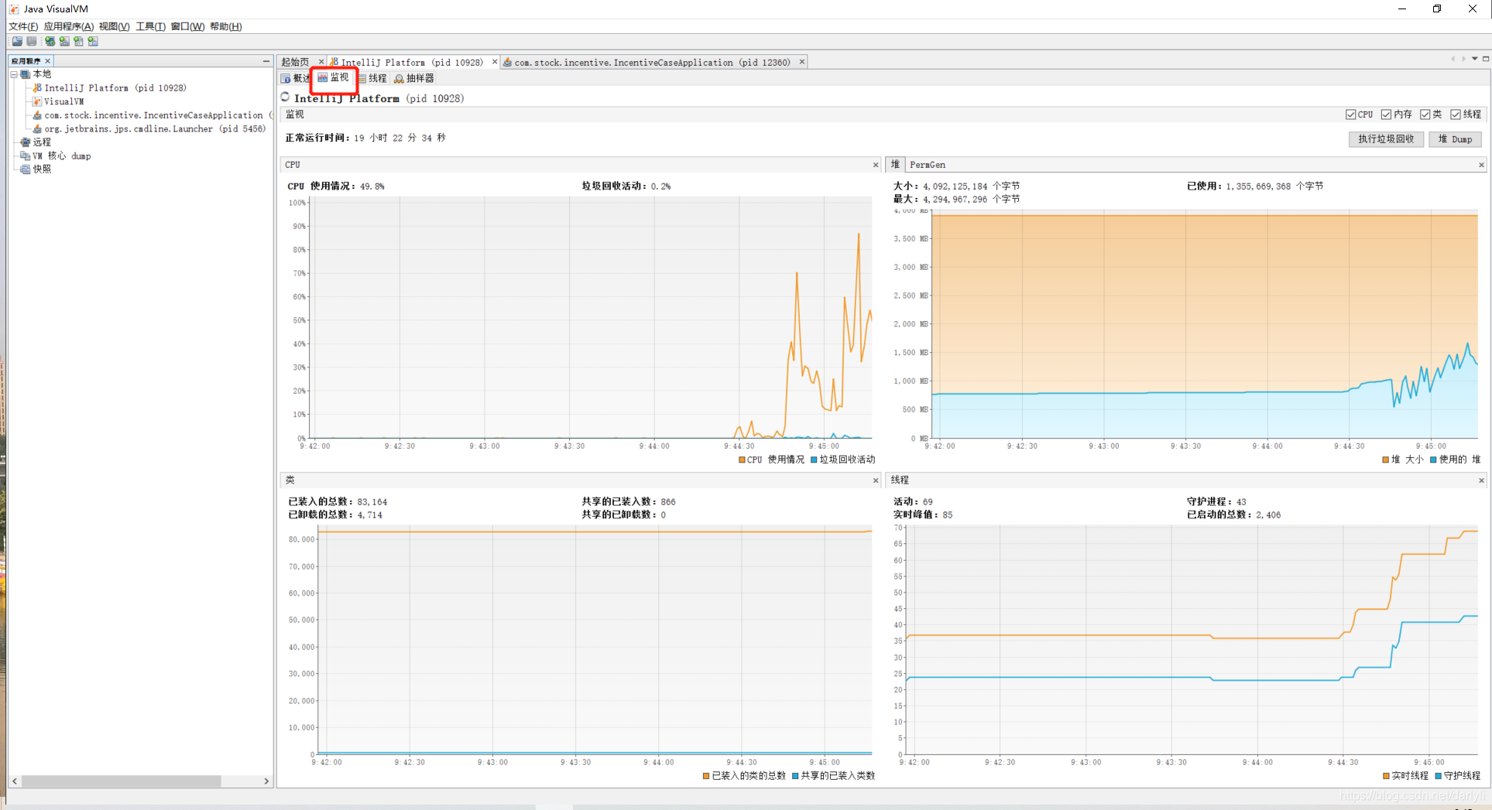Click the save snapshot icon in the toolbar
Screen dimensions: 1492x810
(31, 41)
